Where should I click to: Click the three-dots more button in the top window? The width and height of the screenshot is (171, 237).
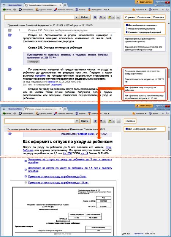(x=119, y=17)
